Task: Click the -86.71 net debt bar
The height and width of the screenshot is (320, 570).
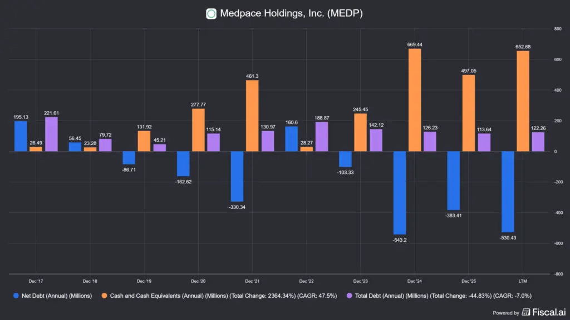Action: [129, 158]
